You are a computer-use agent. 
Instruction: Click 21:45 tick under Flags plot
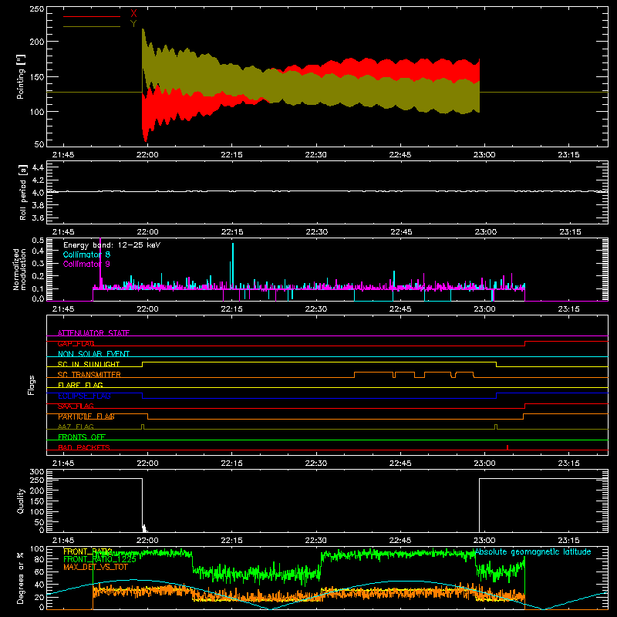[63, 464]
